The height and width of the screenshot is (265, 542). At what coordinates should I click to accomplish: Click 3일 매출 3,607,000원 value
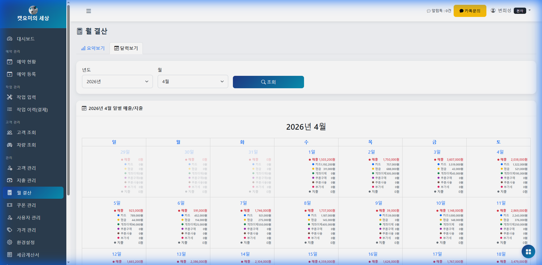(455, 160)
